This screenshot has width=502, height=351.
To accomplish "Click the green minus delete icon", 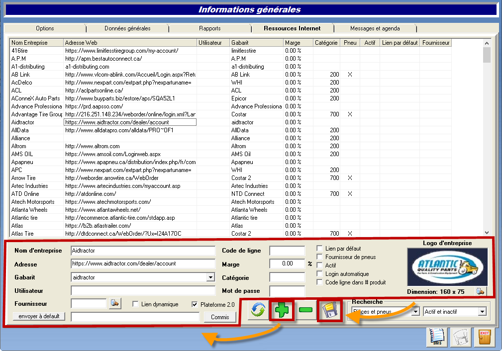I will click(x=306, y=310).
